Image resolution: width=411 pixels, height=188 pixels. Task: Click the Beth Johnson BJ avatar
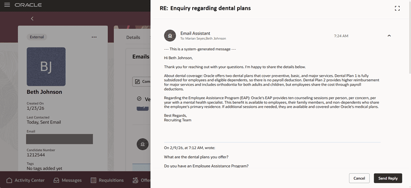click(46, 67)
